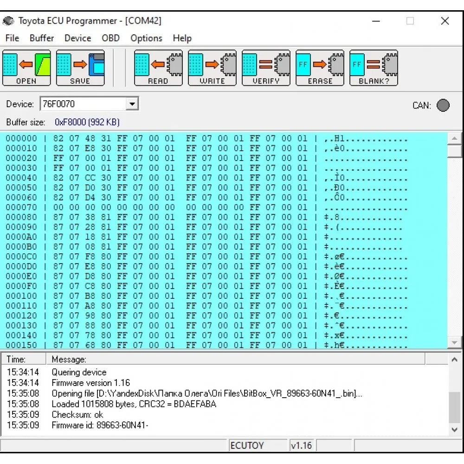The width and height of the screenshot is (464, 464).
Task: Open the OBD menu
Action: [110, 38]
